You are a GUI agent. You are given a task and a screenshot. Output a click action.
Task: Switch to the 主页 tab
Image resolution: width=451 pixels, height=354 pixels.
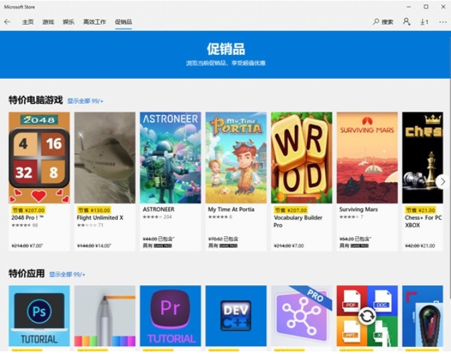tap(28, 22)
